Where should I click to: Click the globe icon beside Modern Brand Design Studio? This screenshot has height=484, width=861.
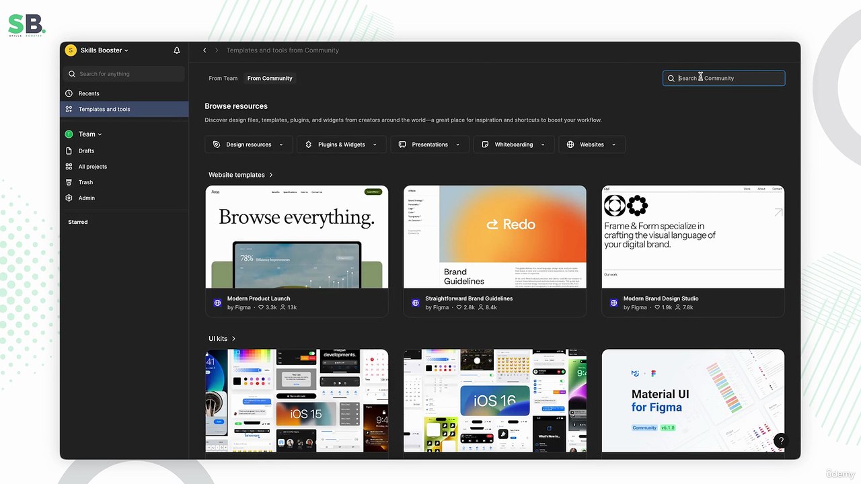pos(613,303)
